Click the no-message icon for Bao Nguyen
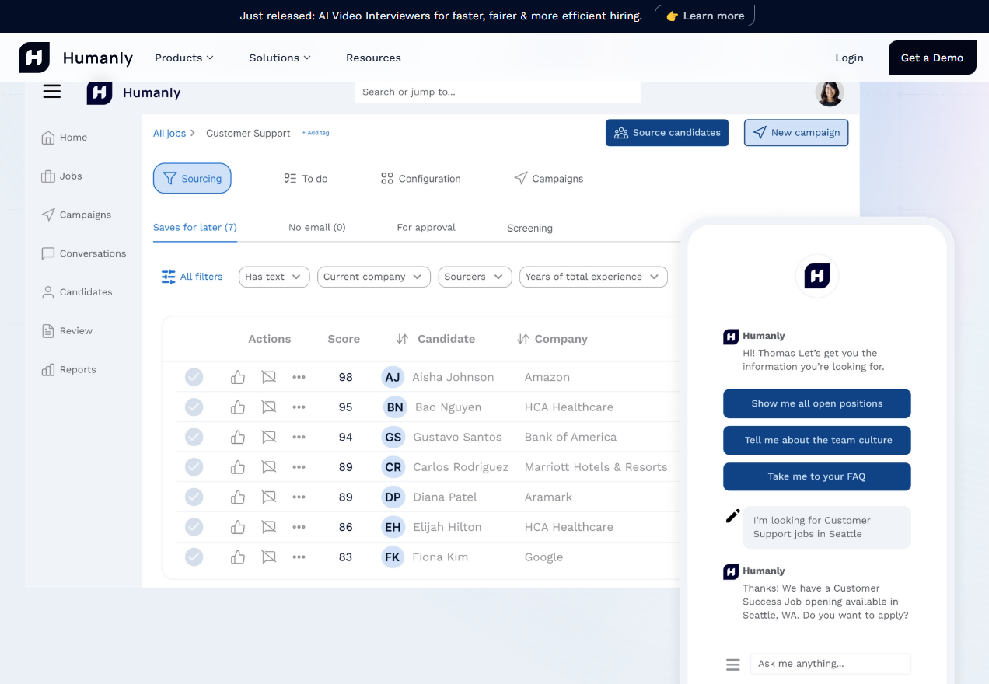Viewport: 989px width, 684px height. [269, 407]
